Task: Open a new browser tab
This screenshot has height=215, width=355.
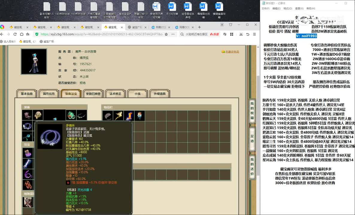Action: click(199, 27)
